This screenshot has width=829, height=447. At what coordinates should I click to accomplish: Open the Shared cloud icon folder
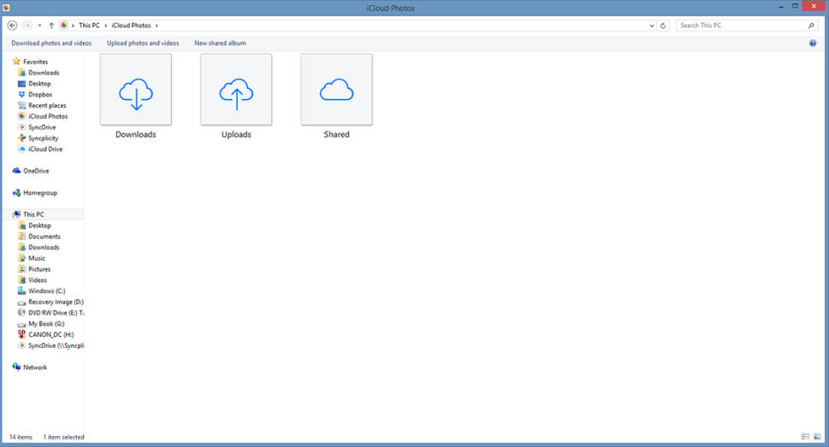tap(337, 90)
